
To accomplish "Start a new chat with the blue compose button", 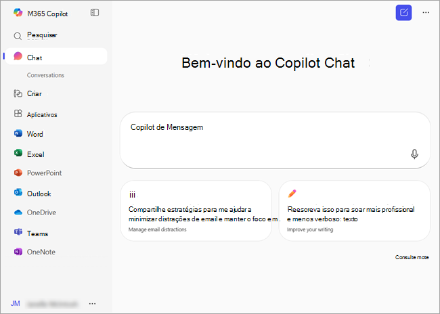I will point(403,13).
